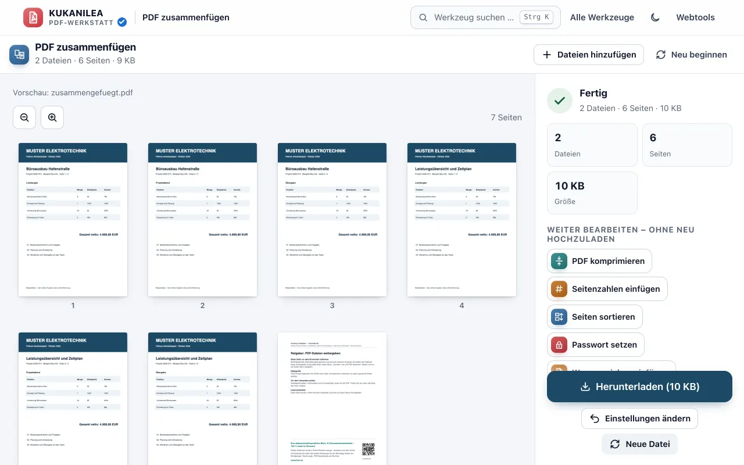Click the PDF komprimieren label
The height and width of the screenshot is (465, 744).
608,261
